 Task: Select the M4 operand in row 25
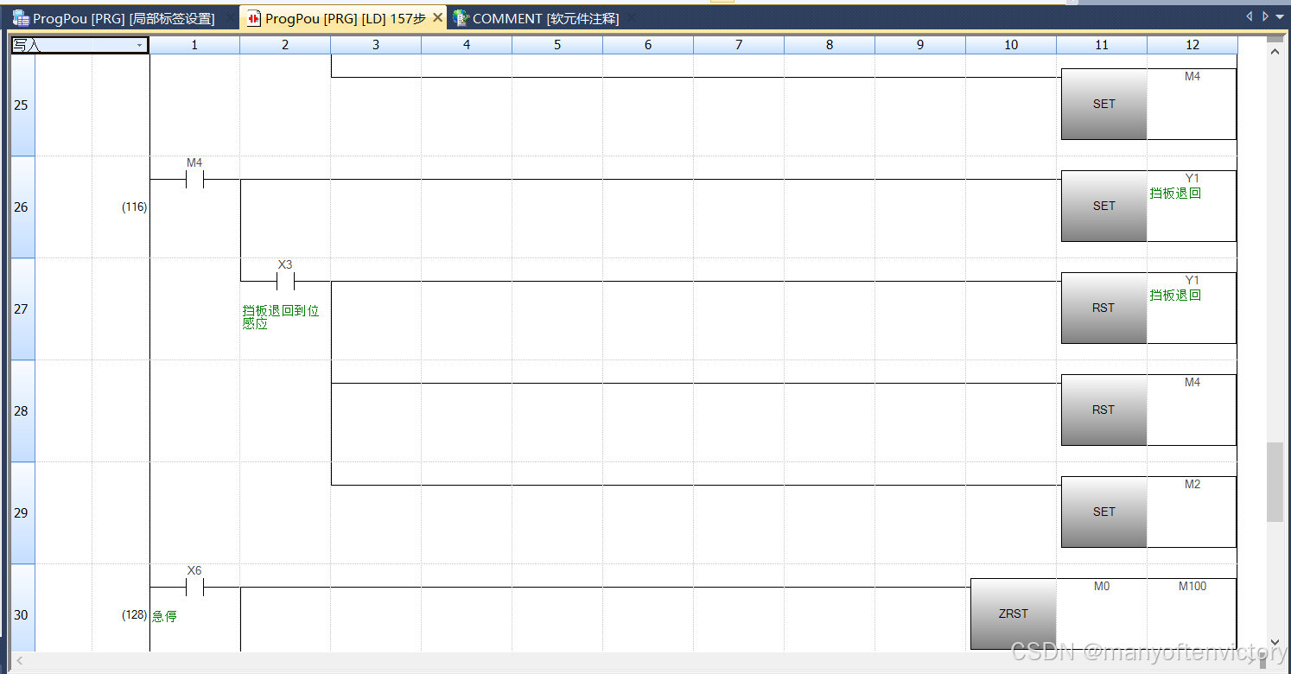pos(1192,77)
